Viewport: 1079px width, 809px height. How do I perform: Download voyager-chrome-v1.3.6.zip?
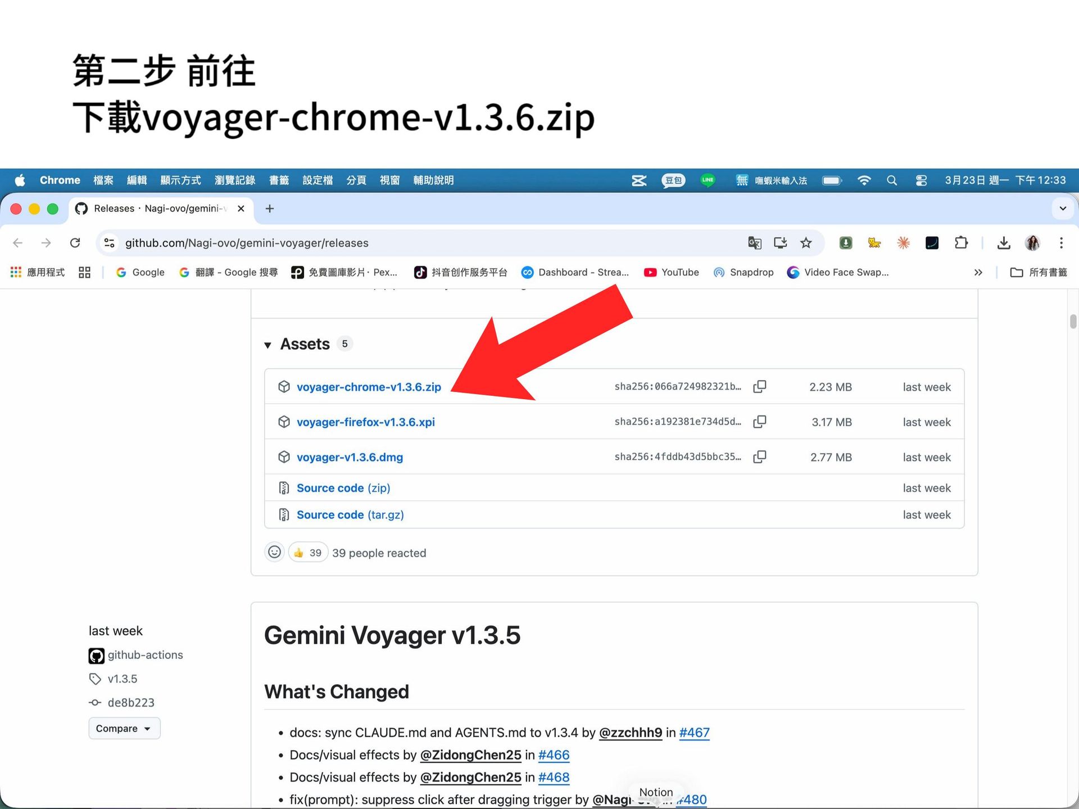click(369, 387)
